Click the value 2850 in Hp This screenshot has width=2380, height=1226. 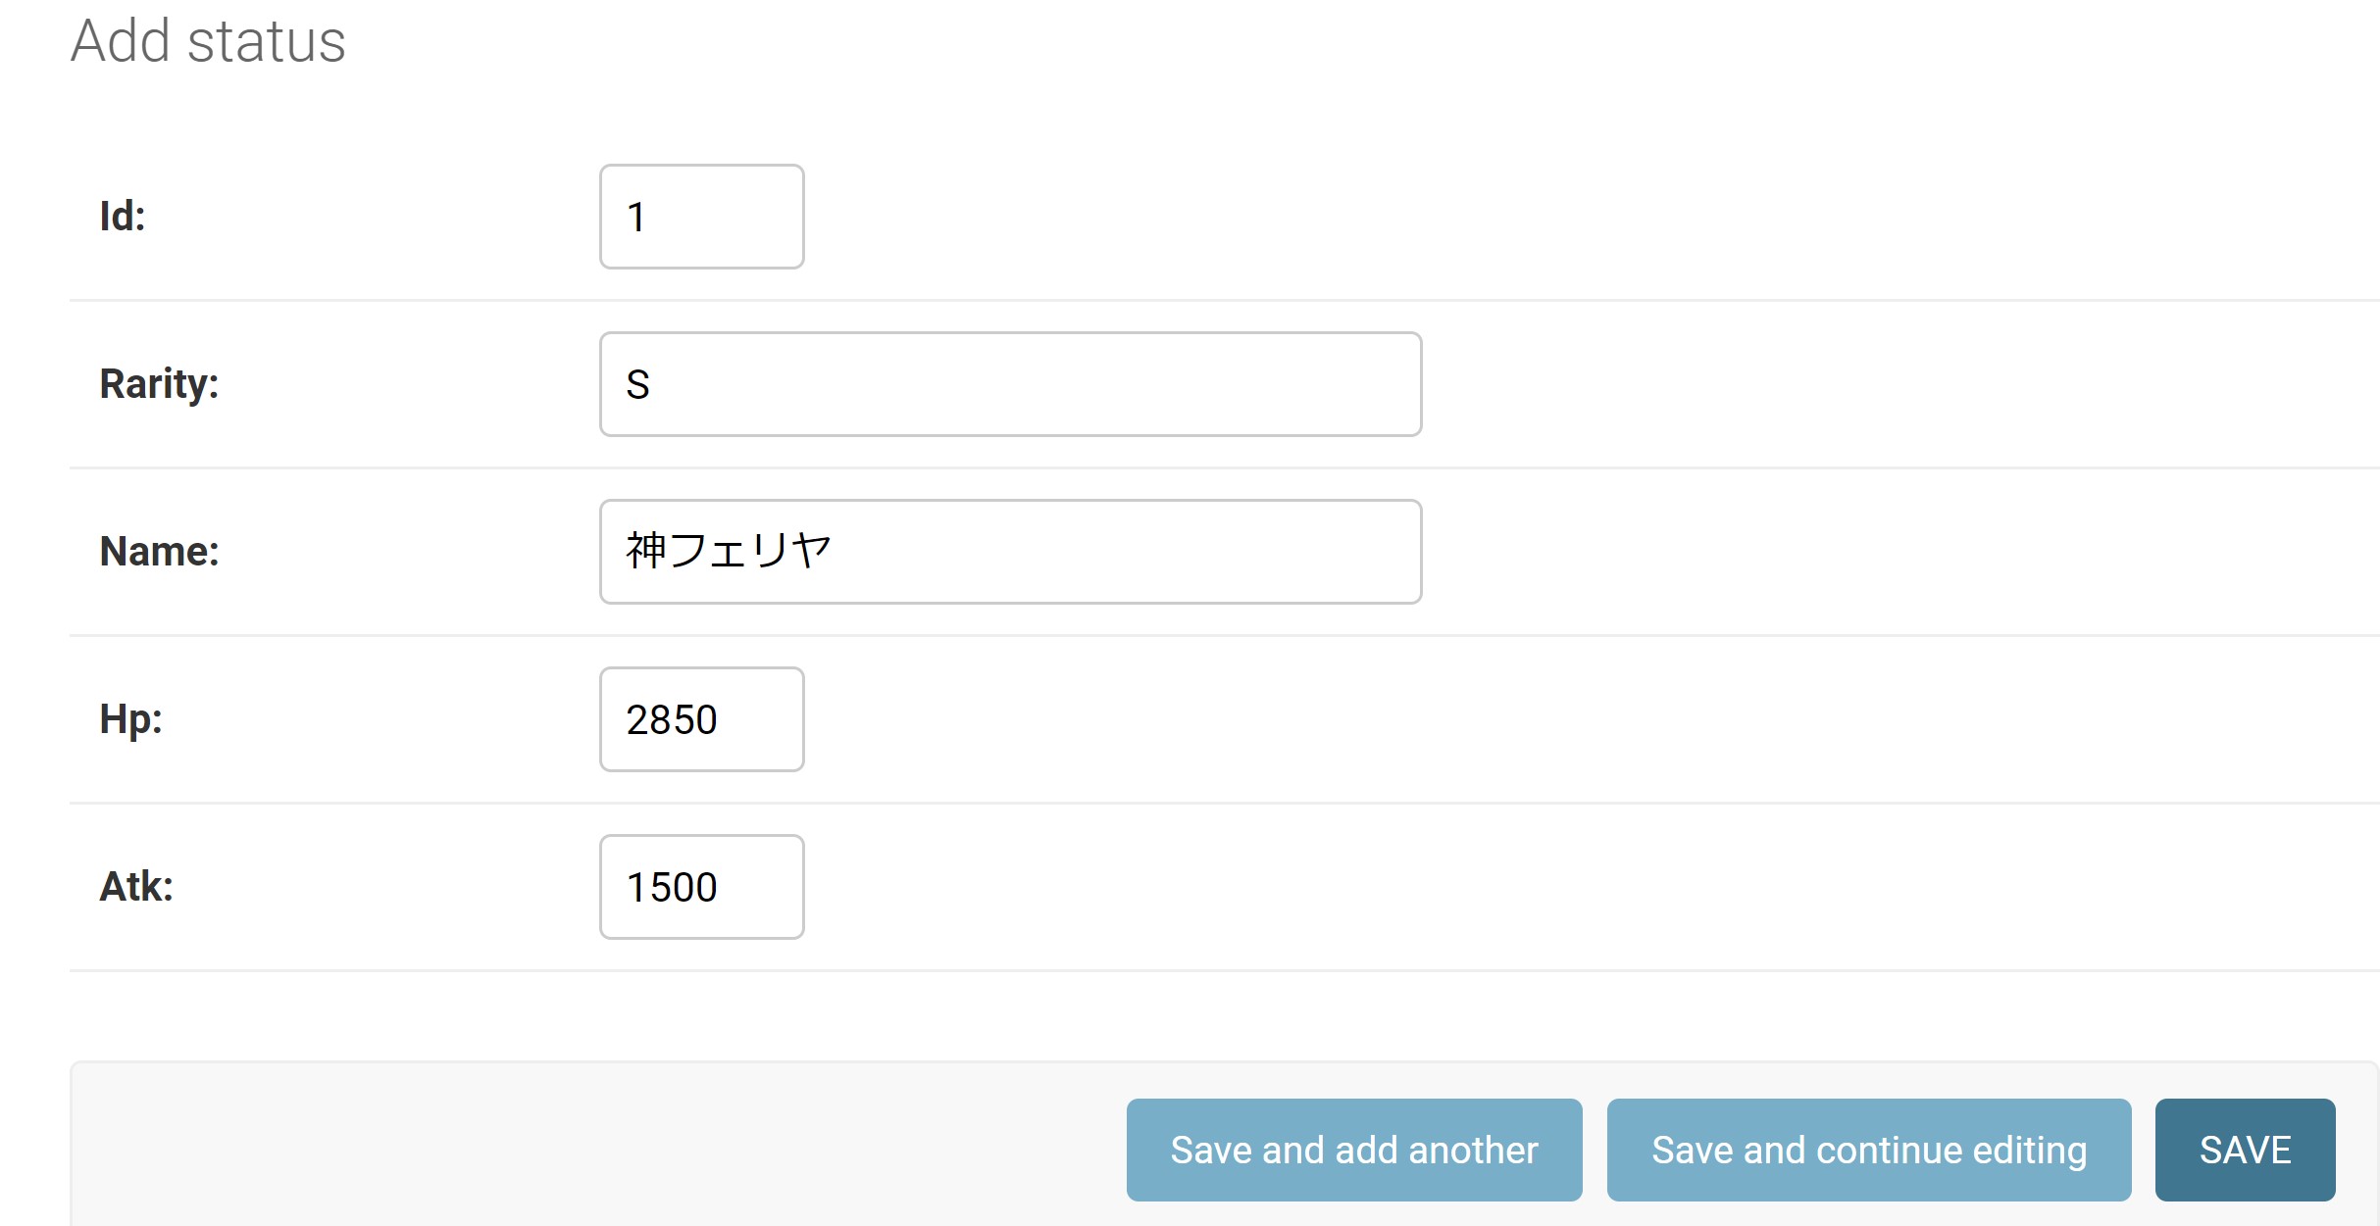(672, 720)
